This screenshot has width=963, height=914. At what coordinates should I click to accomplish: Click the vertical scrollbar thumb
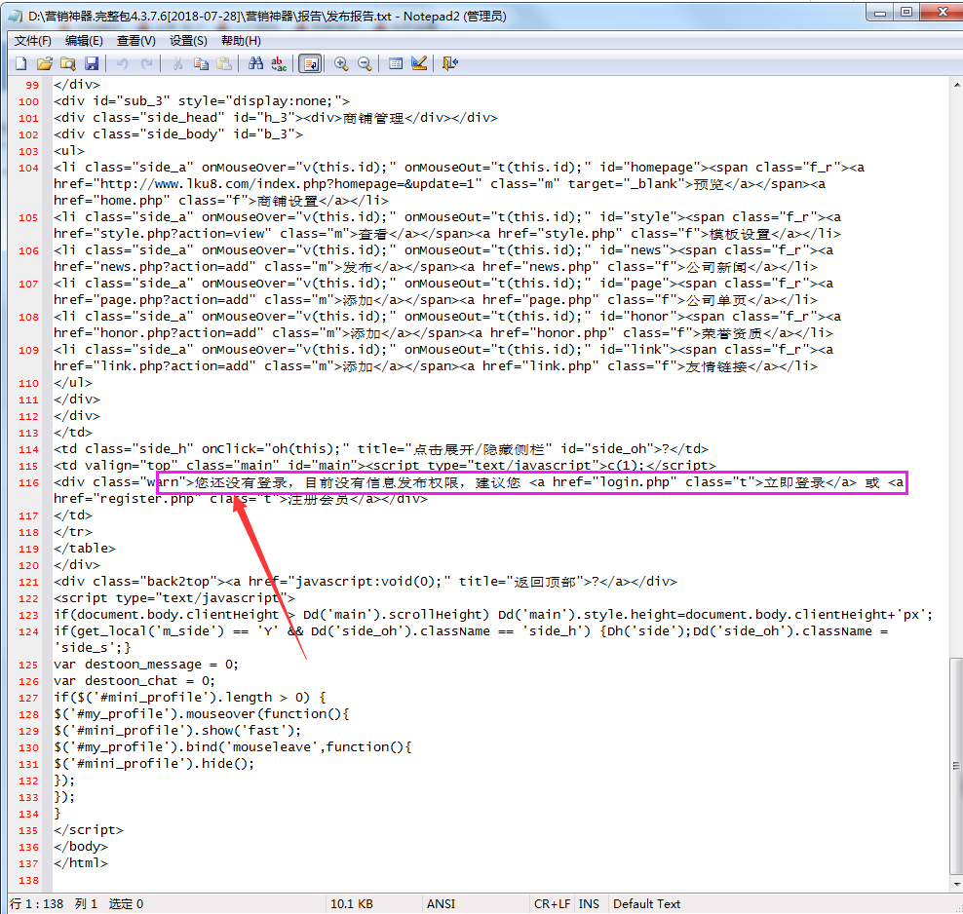click(x=955, y=765)
